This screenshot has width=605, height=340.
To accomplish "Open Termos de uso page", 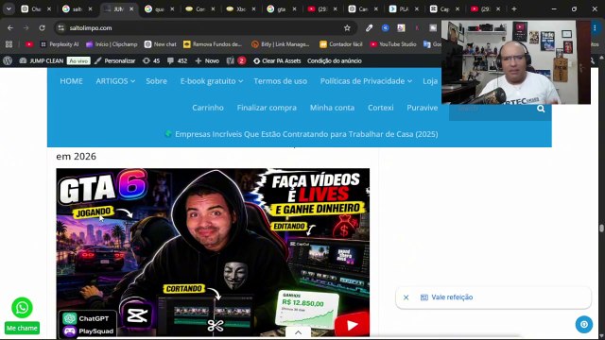I will click(280, 81).
